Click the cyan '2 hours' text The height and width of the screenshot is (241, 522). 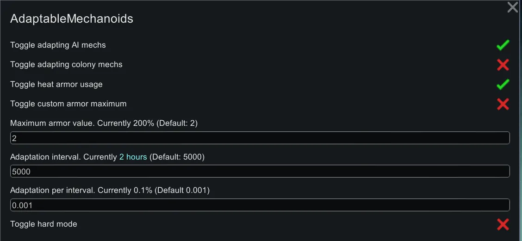(133, 157)
